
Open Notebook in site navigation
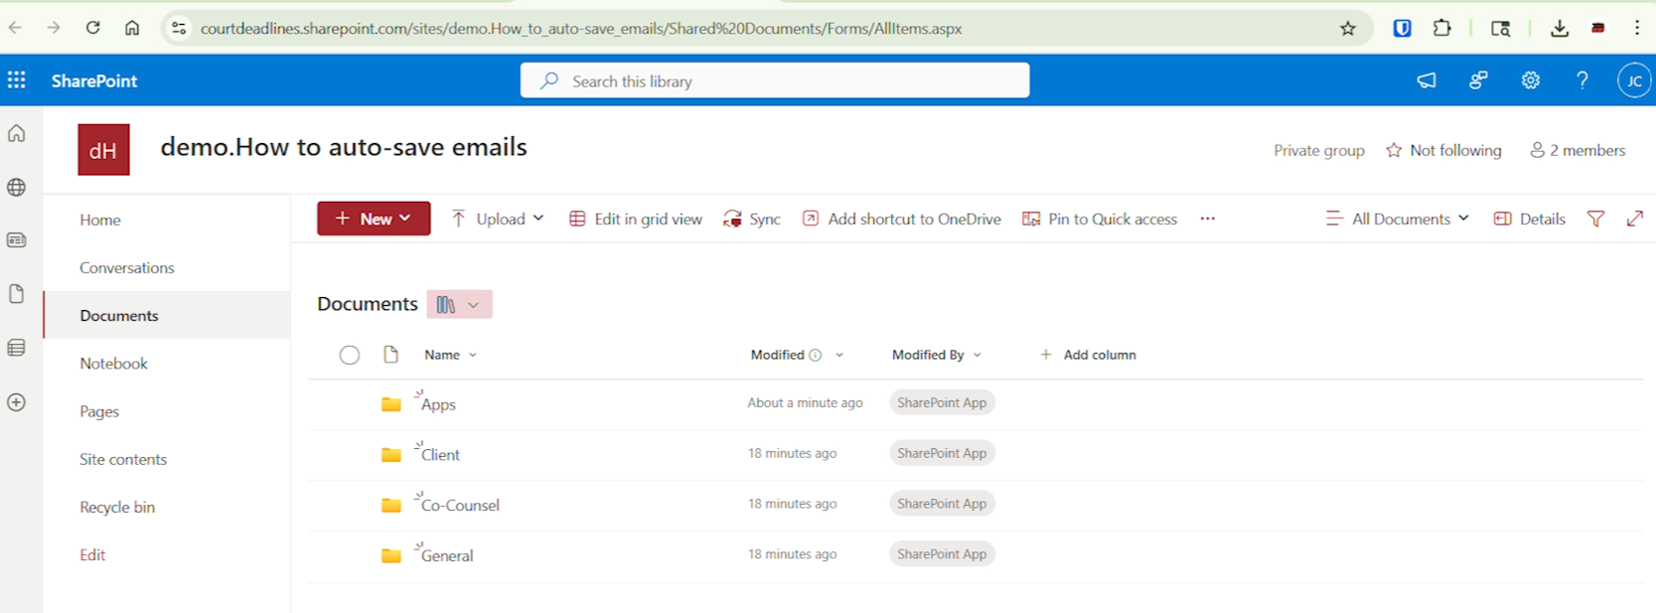pos(114,363)
